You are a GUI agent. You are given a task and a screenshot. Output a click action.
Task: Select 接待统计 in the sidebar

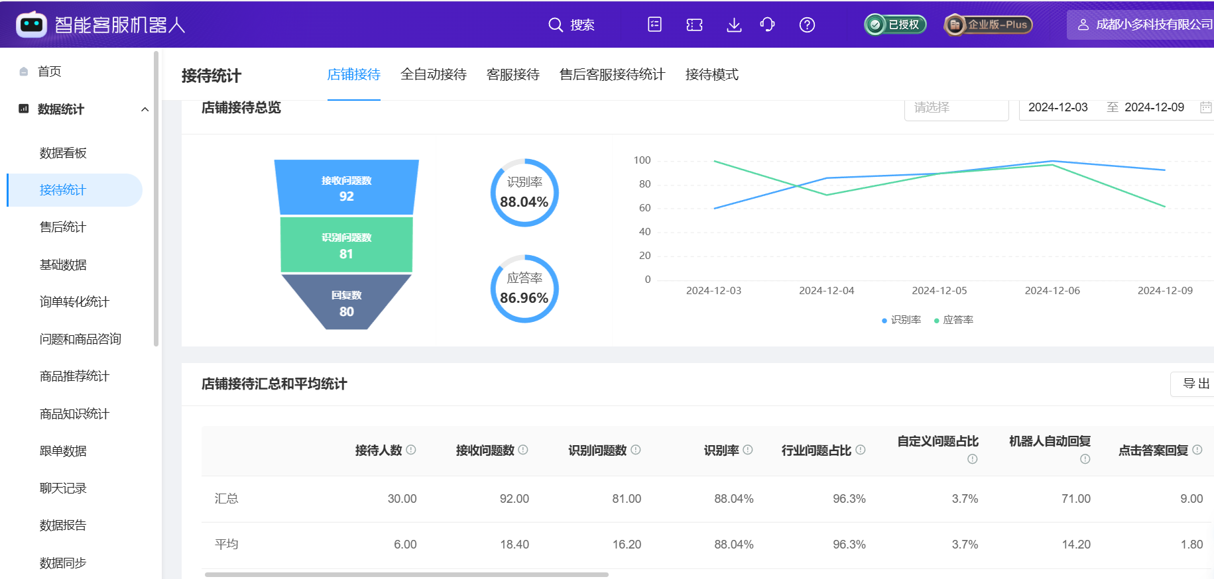point(74,190)
